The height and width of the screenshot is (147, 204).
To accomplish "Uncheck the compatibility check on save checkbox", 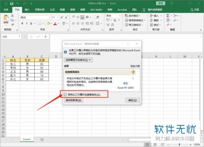I will click(65, 94).
